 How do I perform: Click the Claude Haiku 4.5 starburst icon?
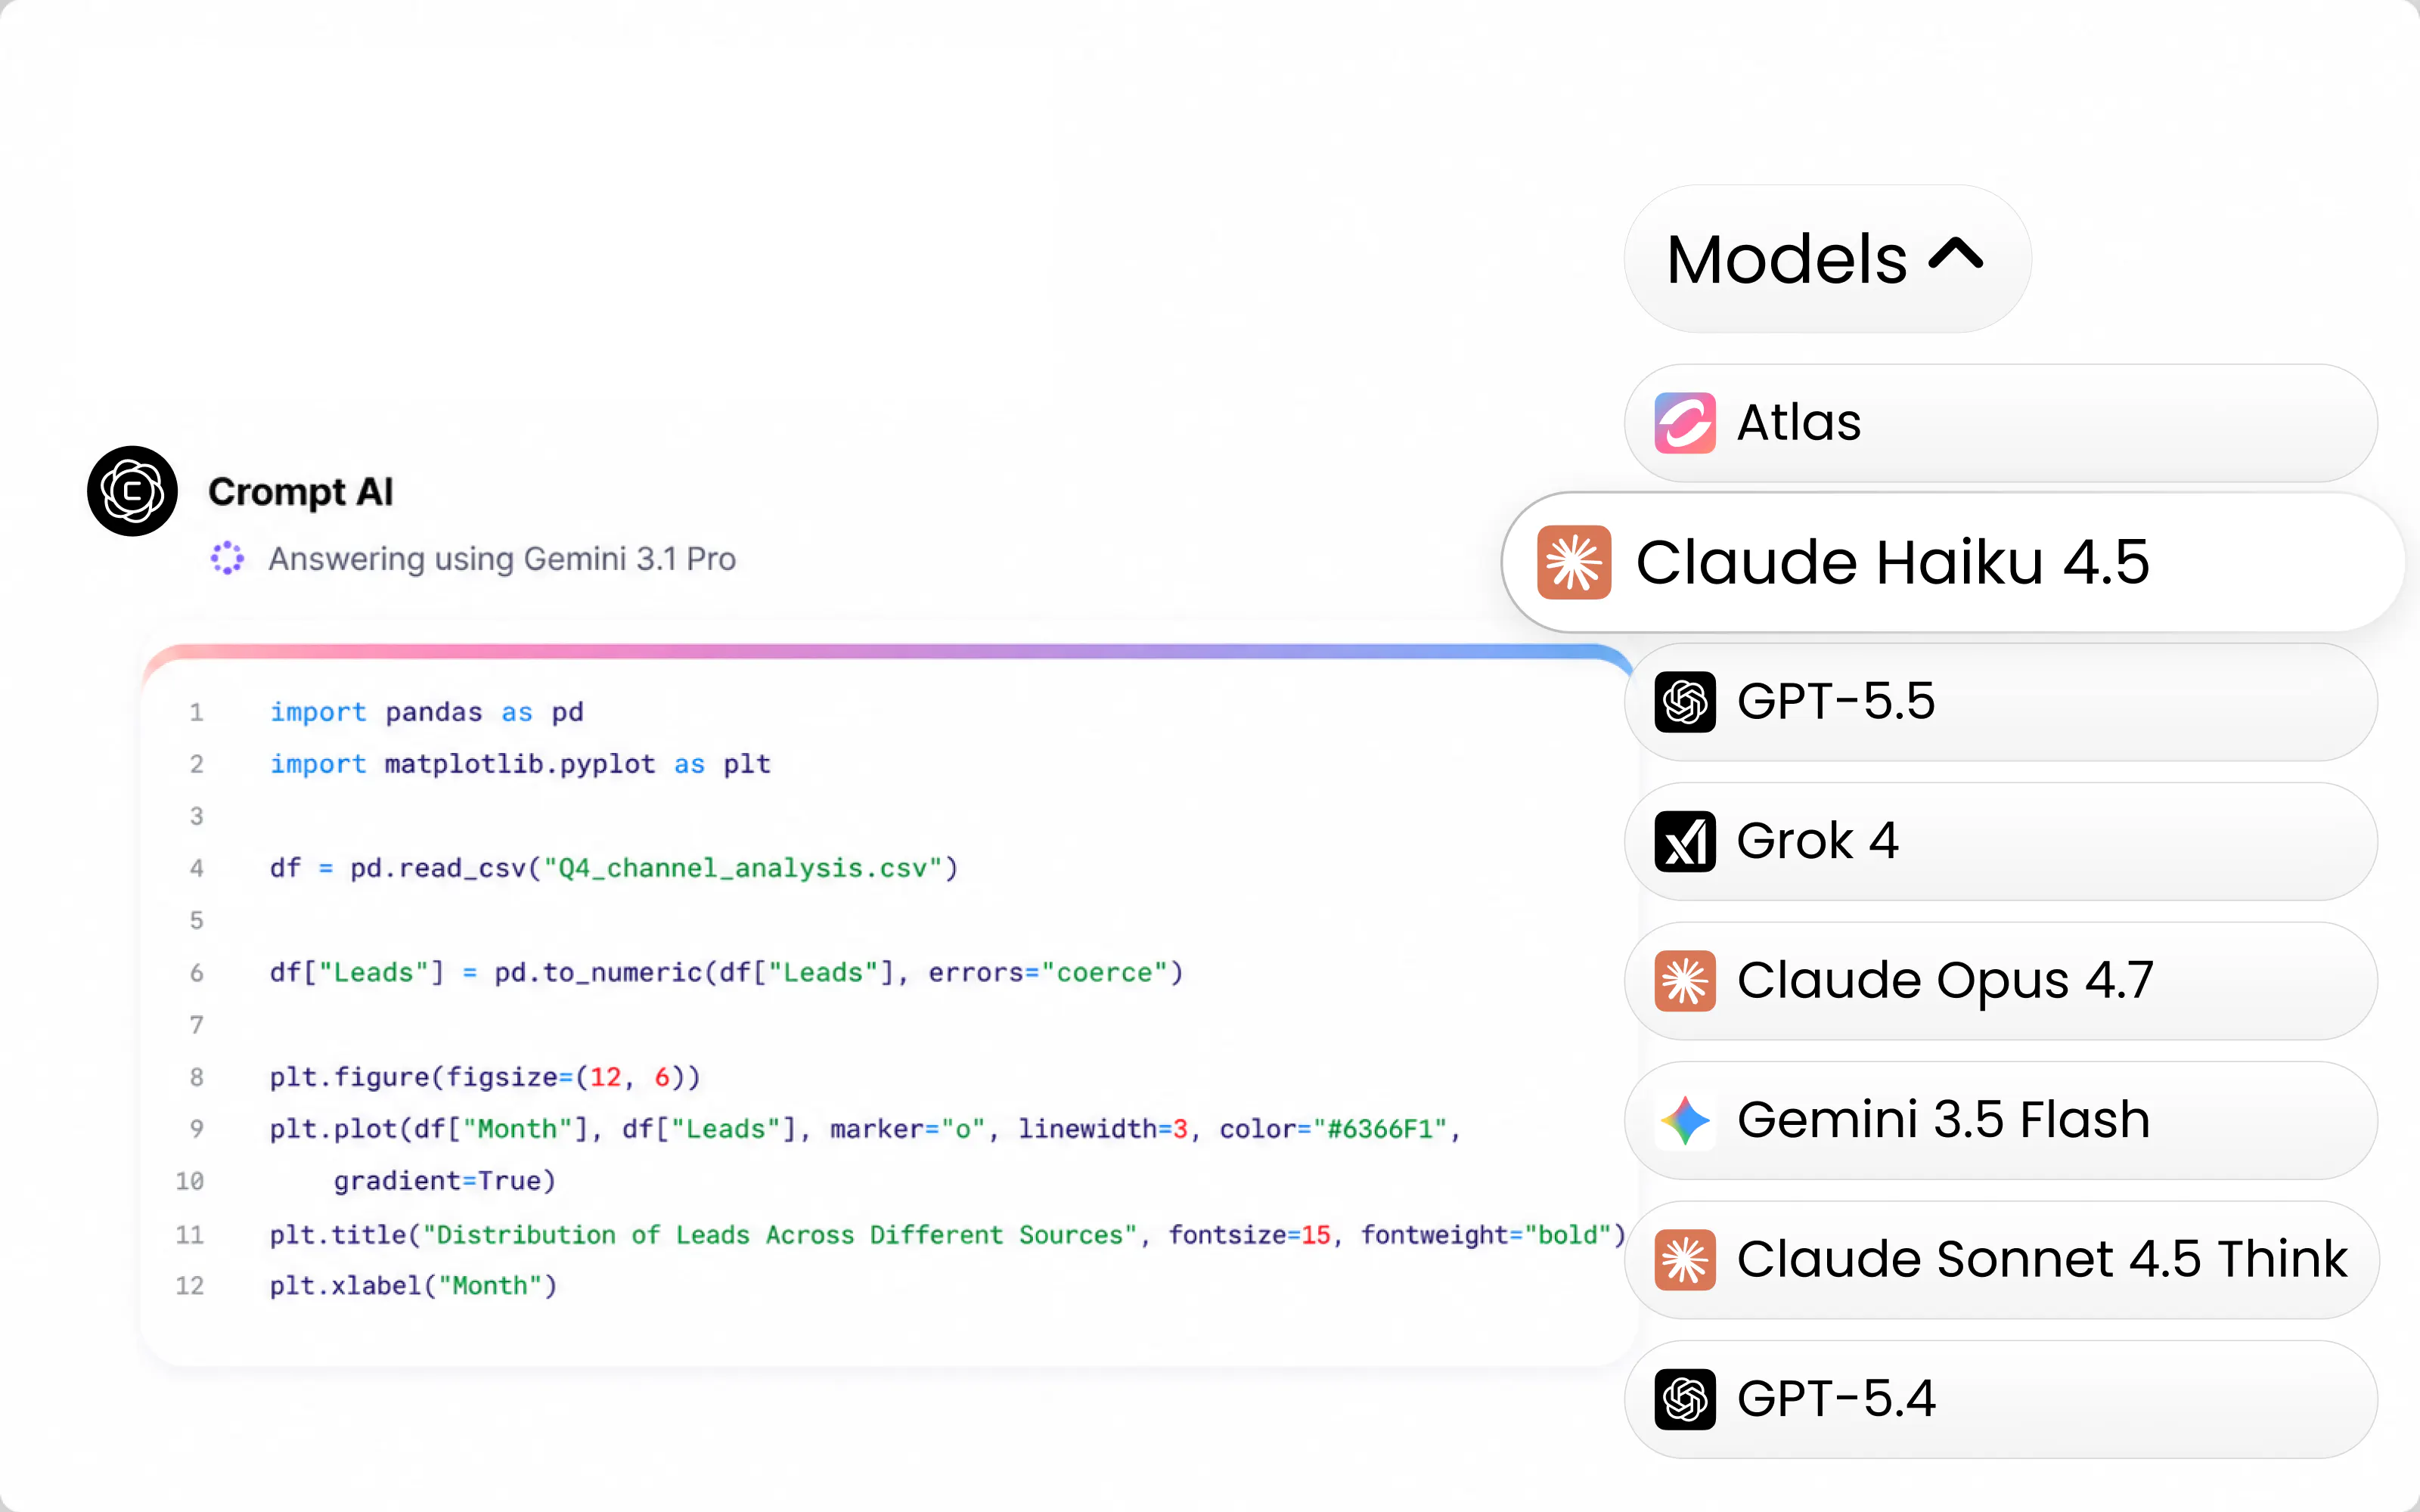pos(1574,562)
